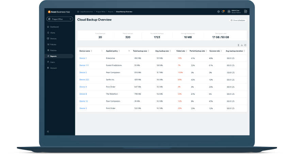Click the Reports breadcrumb link
294x154 pixels.
coord(111,12)
